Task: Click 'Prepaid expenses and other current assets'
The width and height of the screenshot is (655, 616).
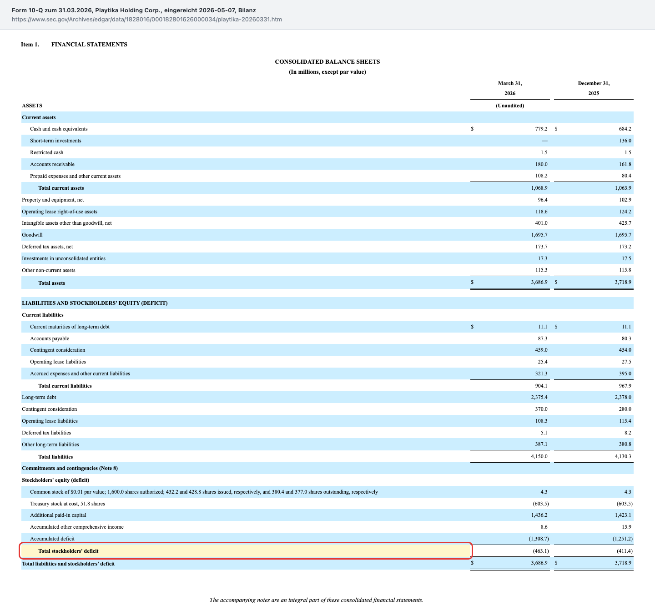Action: point(75,176)
